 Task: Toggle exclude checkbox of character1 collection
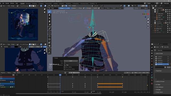tap(166, 23)
